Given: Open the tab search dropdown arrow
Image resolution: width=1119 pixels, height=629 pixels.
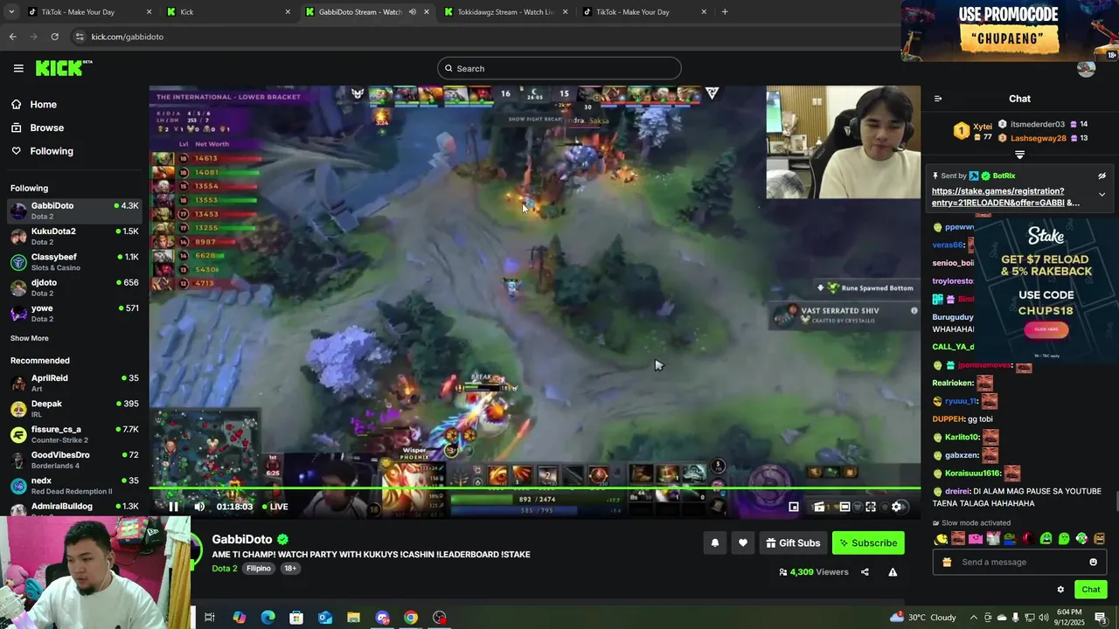Looking at the screenshot, I should (10, 12).
